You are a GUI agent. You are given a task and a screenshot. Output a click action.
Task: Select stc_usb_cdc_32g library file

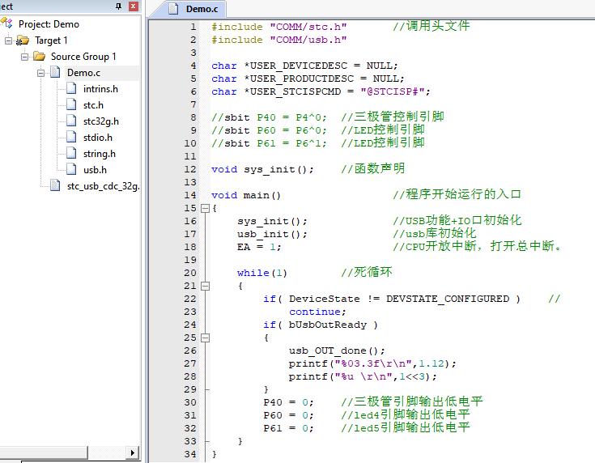[x=104, y=186]
